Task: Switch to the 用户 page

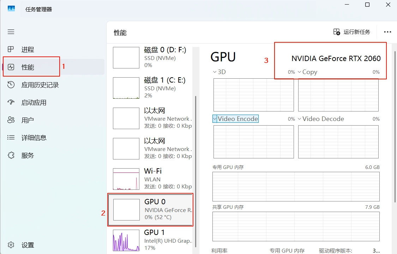Action: [x=28, y=120]
